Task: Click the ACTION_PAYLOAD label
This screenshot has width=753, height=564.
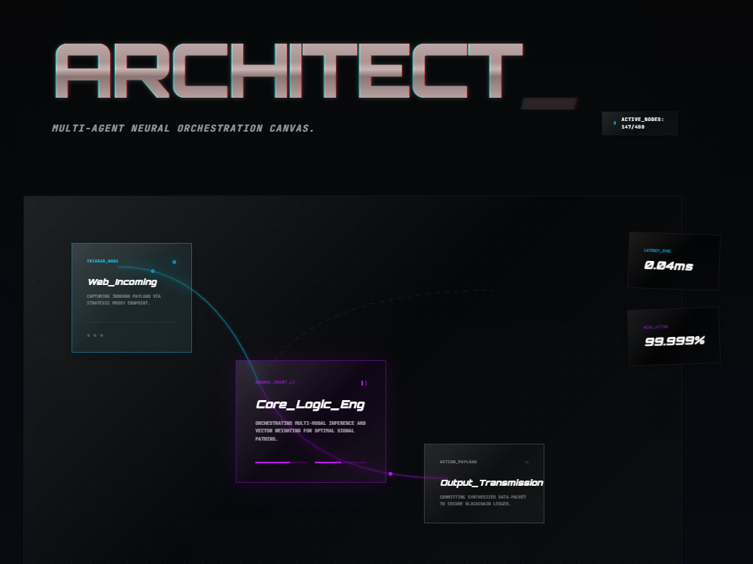Action: click(458, 462)
